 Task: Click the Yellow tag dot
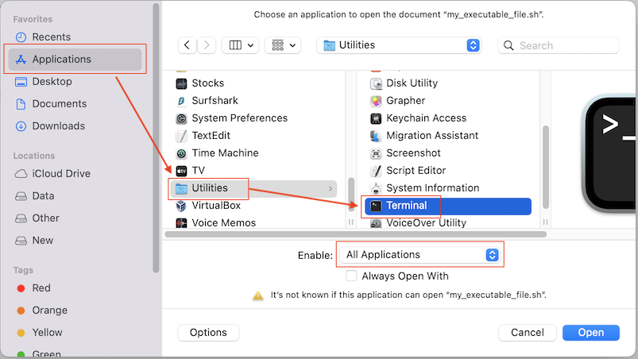click(x=21, y=333)
